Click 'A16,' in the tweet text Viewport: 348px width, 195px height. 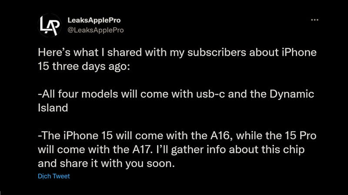pyautogui.click(x=221, y=136)
